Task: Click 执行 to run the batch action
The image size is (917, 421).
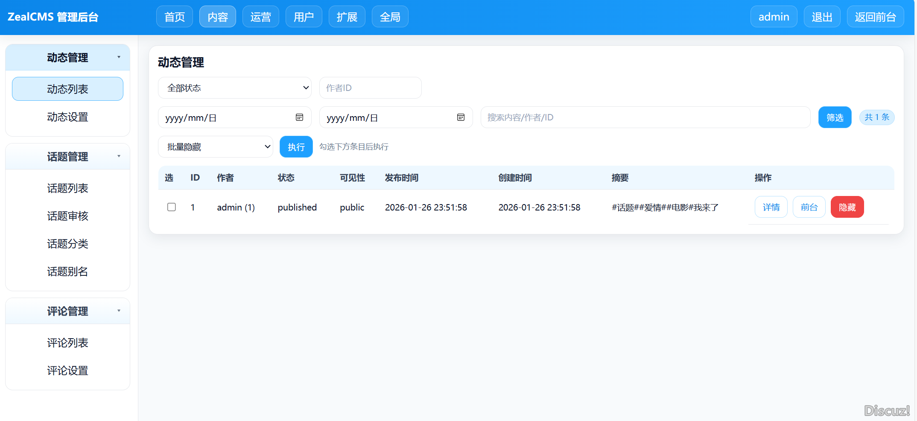Action: [x=296, y=146]
